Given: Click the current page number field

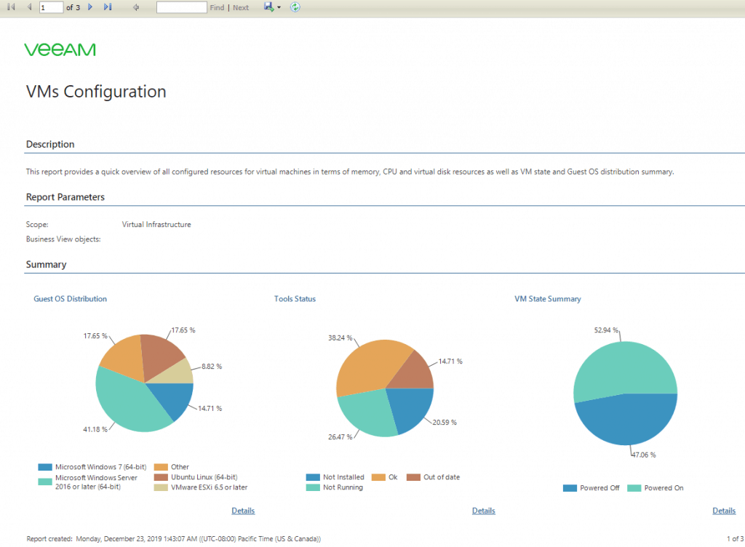Looking at the screenshot, I should tap(51, 7).
